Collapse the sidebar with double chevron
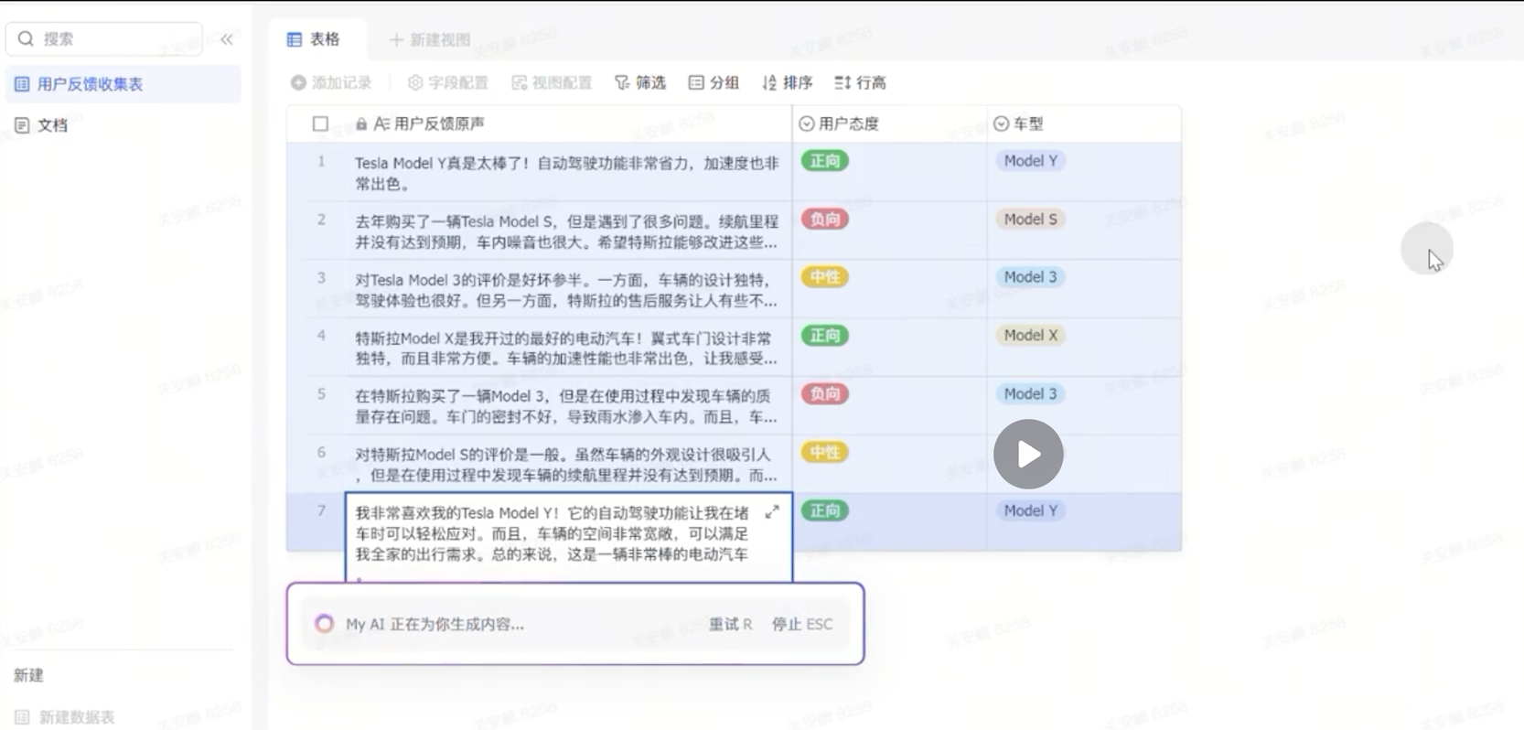The image size is (1524, 730). [x=227, y=39]
